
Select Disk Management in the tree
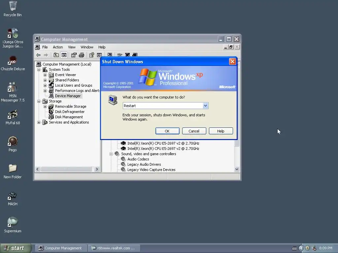pyautogui.click(x=69, y=117)
